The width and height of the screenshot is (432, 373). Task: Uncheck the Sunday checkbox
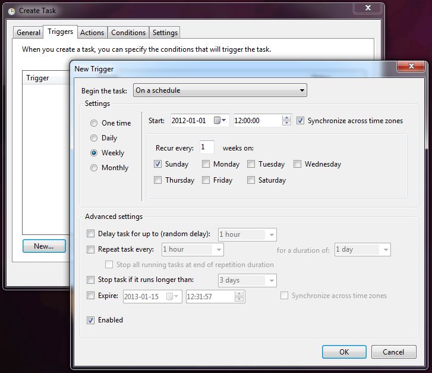(157, 164)
